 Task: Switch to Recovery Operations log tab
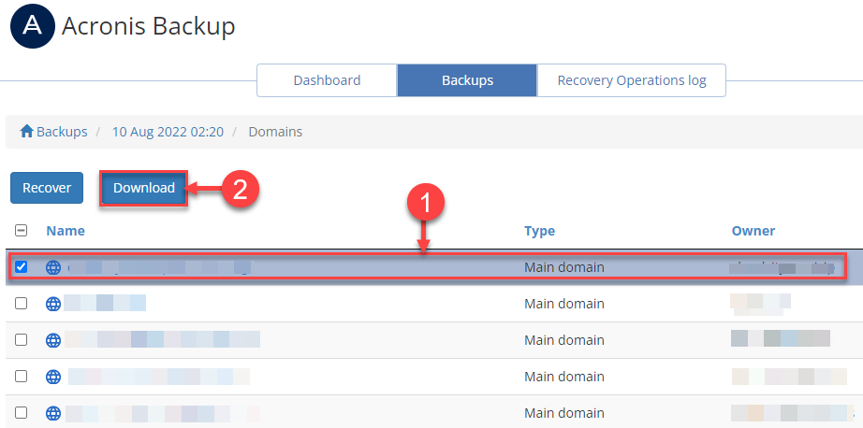(x=631, y=80)
